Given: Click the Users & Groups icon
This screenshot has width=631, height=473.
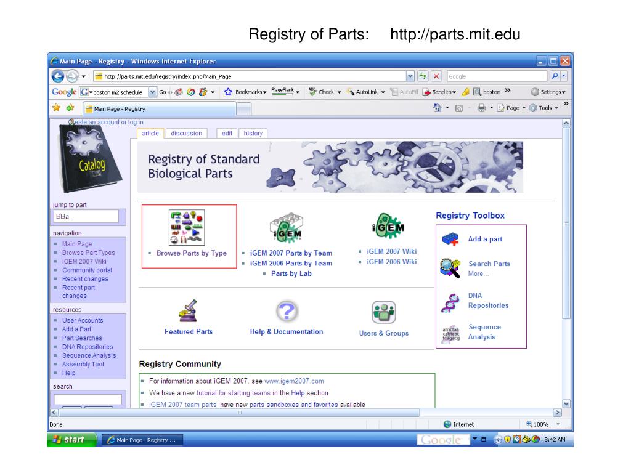Looking at the screenshot, I should point(384,312).
